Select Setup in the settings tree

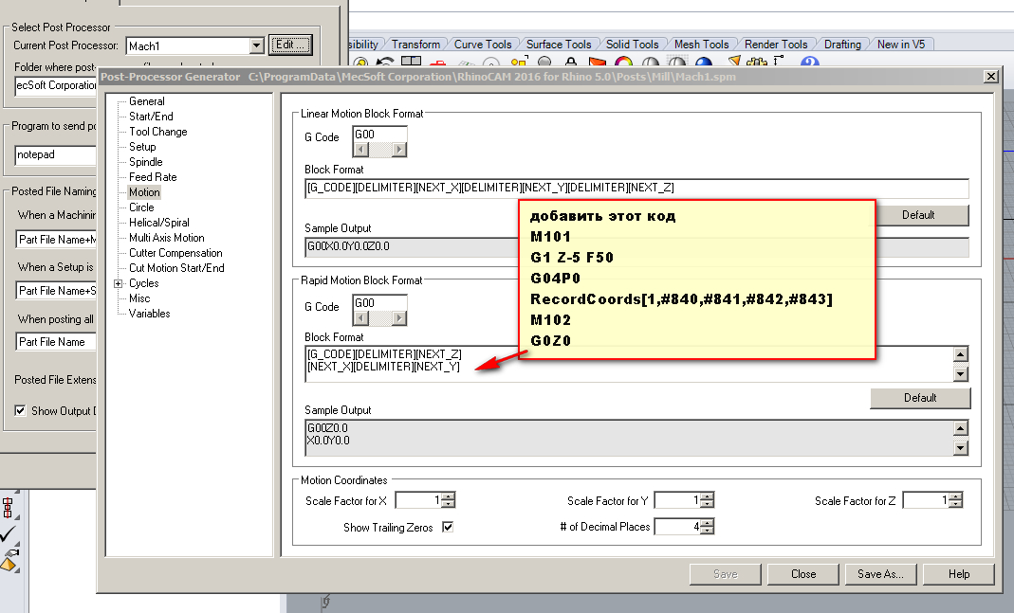tap(142, 147)
